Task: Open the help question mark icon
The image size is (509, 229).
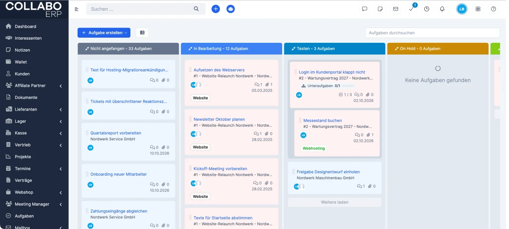Action: 493,9
